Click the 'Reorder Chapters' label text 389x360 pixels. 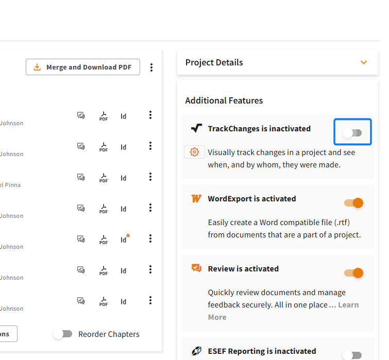109,334
